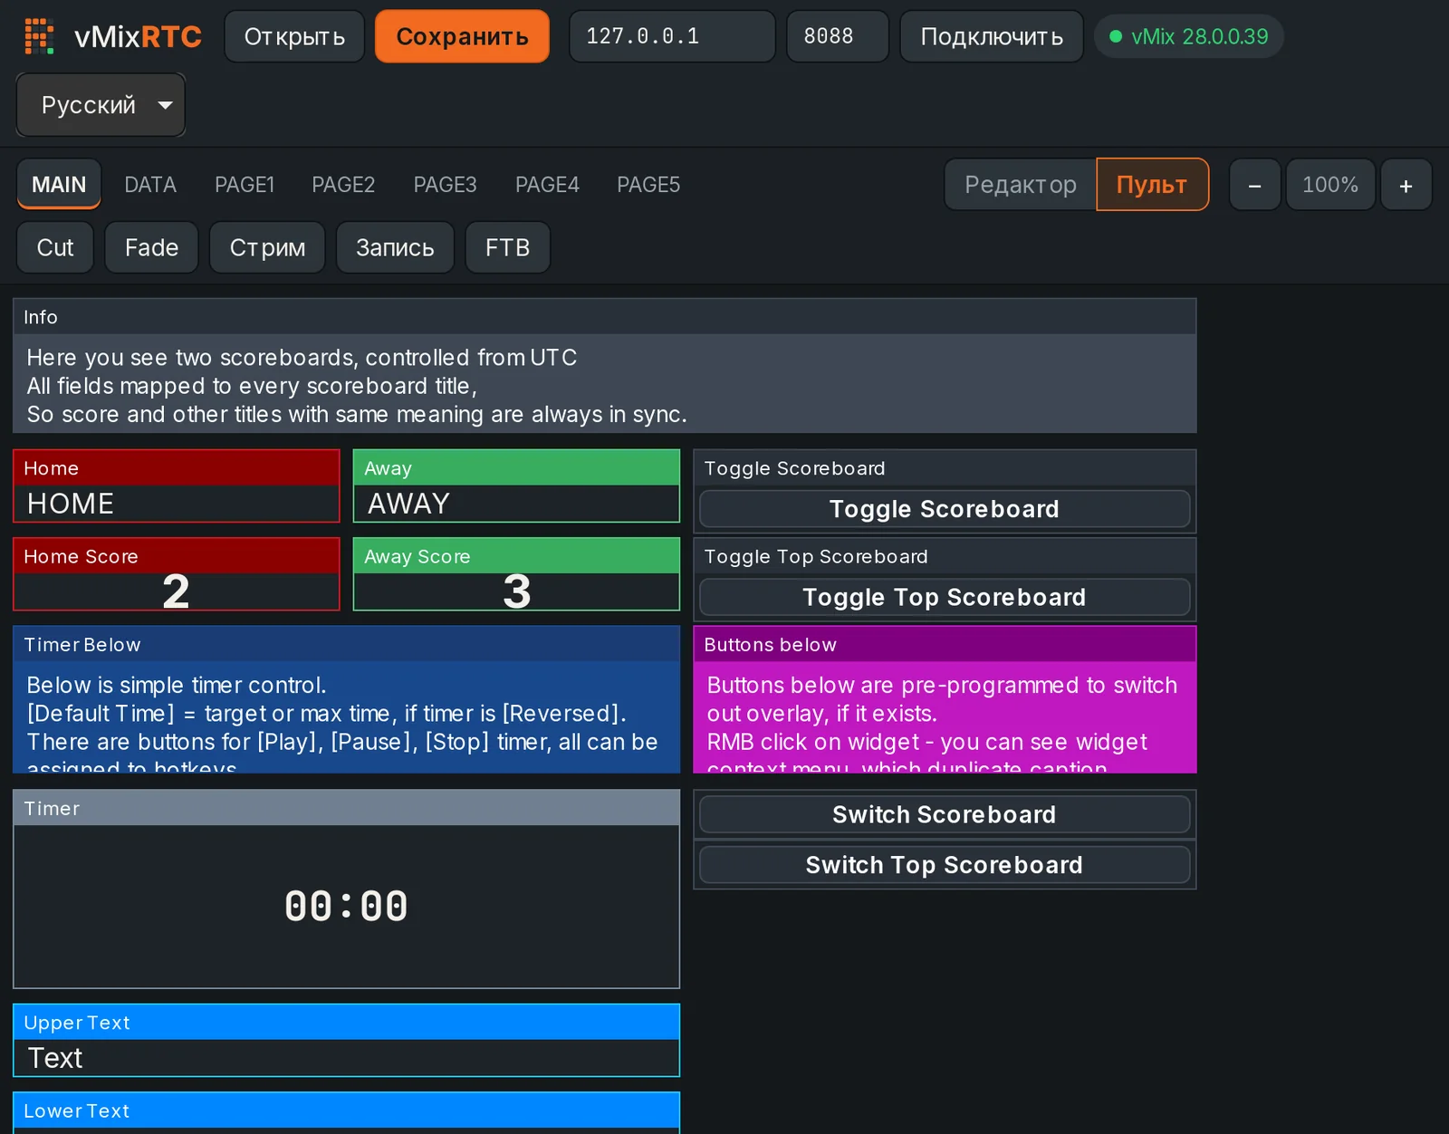This screenshot has height=1134, width=1449.
Task: Toggle the FTB fade-to-black button
Action: pyautogui.click(x=508, y=247)
